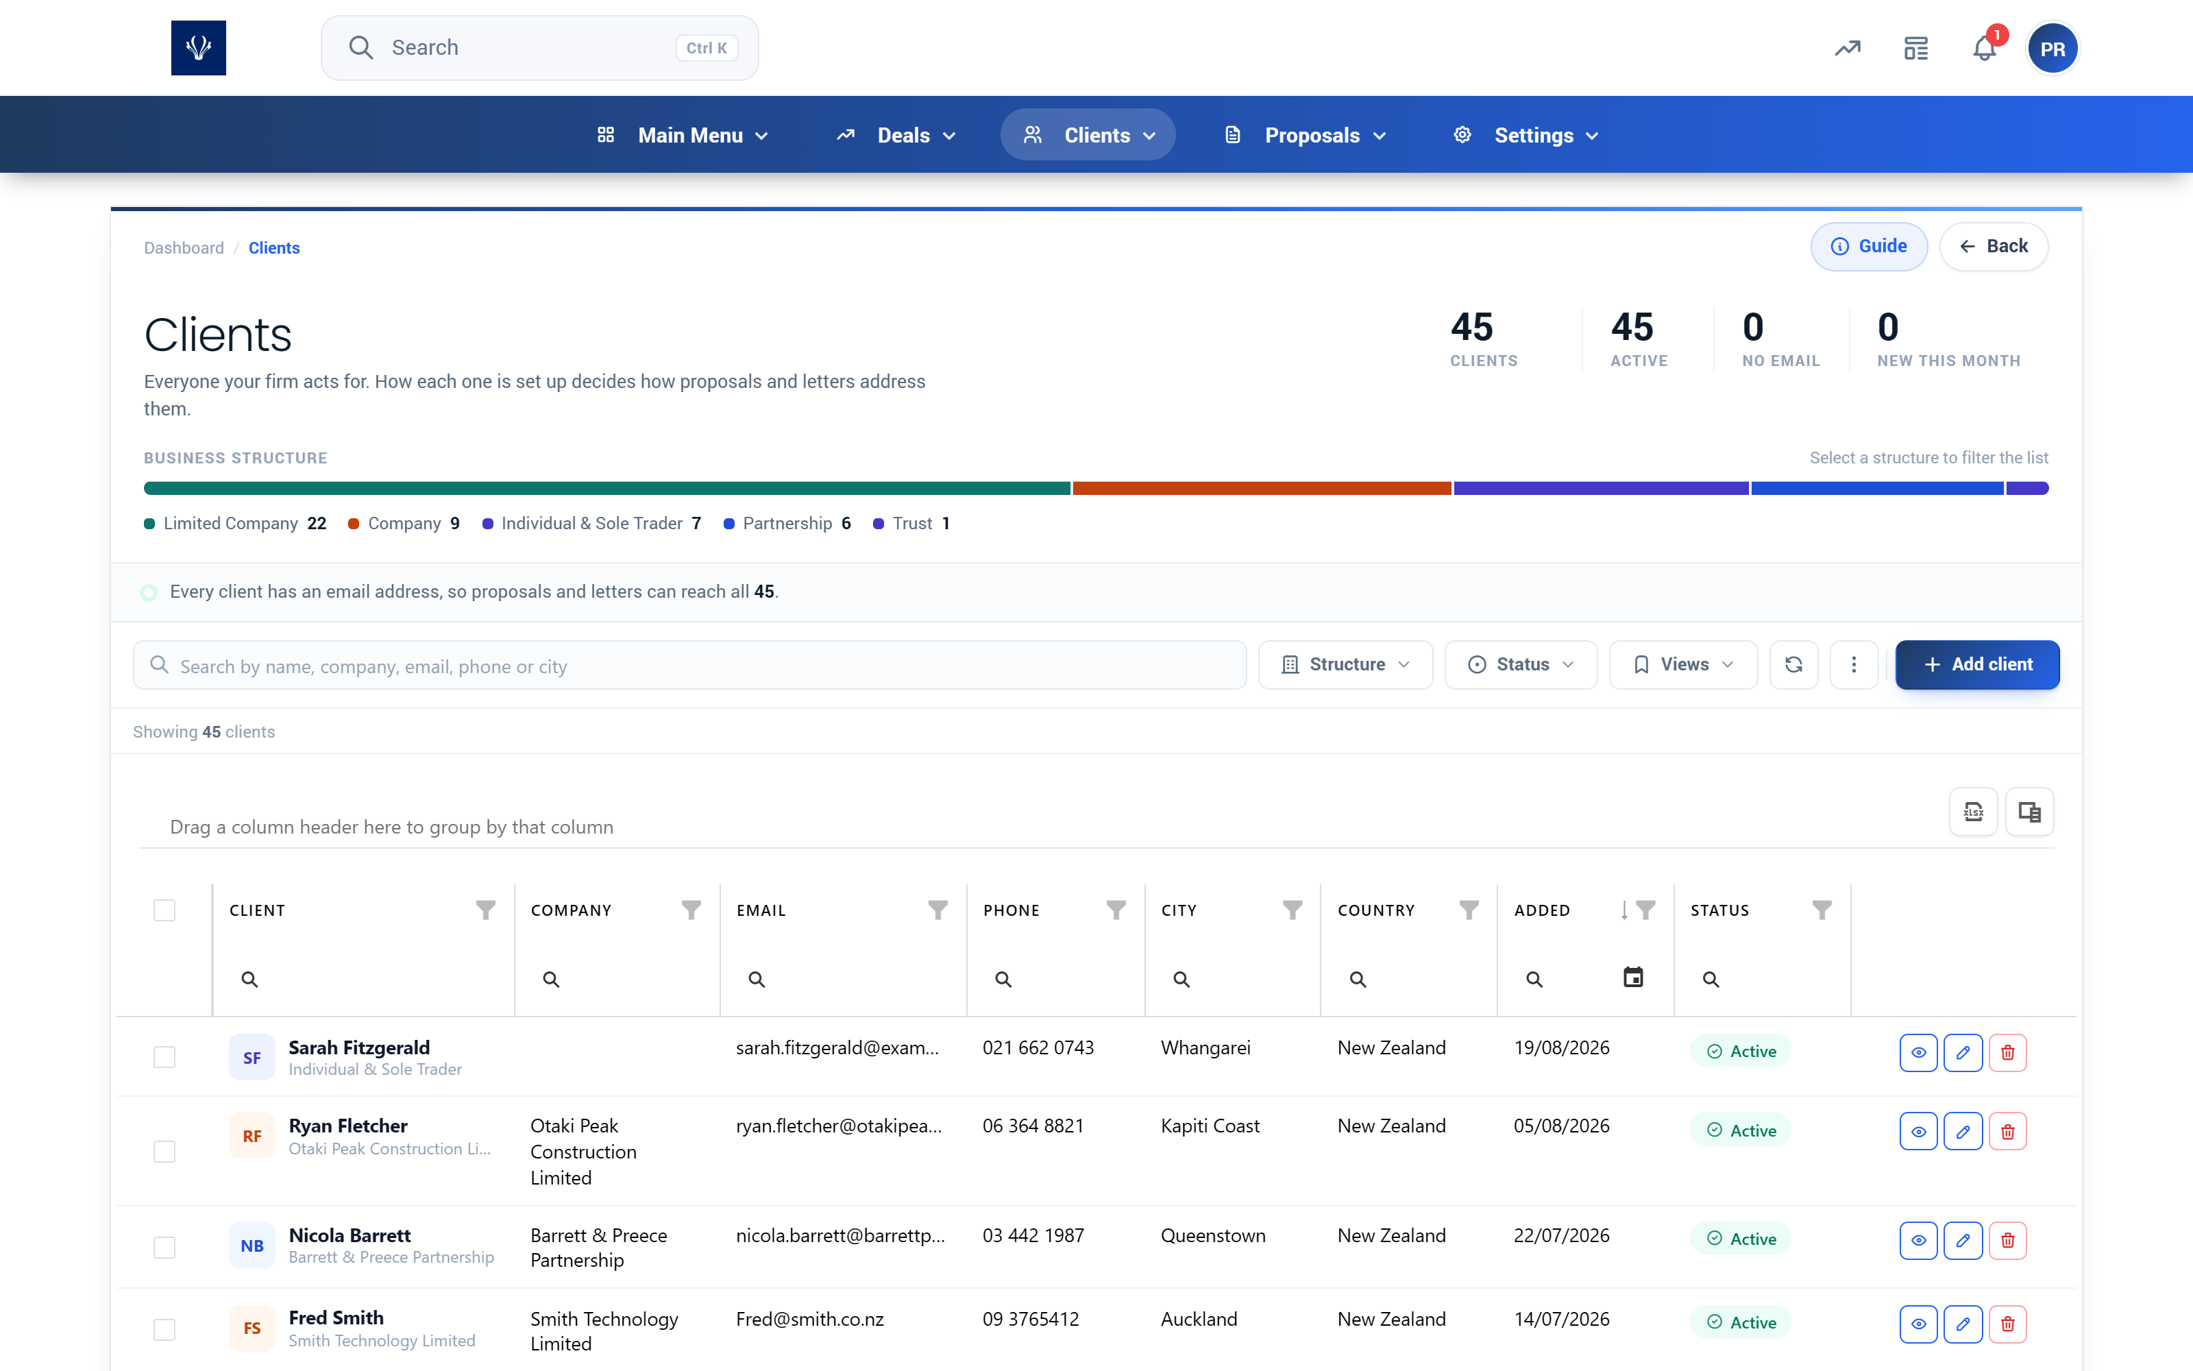
Task: Edit Fred Smith with pencil icon
Action: pos(1963,1324)
